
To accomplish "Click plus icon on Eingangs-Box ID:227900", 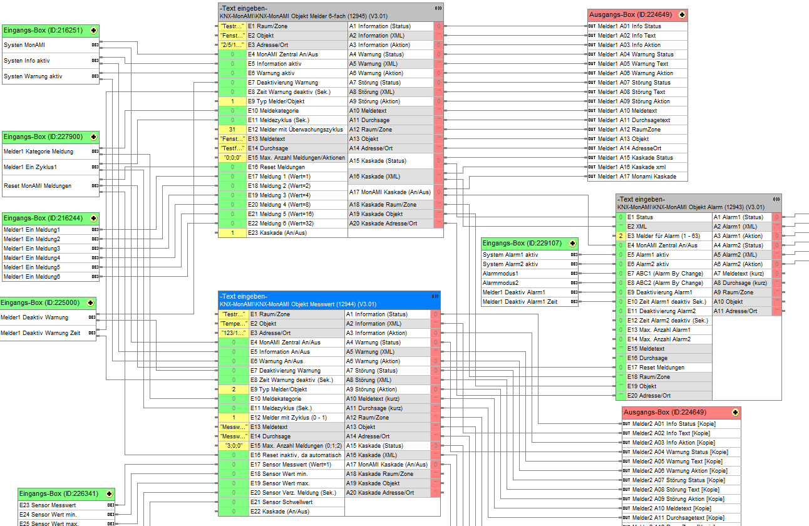I will [x=93, y=137].
